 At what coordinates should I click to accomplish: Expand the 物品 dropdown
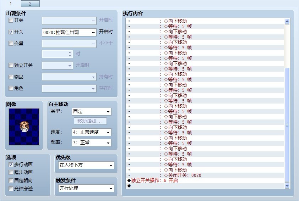pyautogui.click(x=93, y=77)
